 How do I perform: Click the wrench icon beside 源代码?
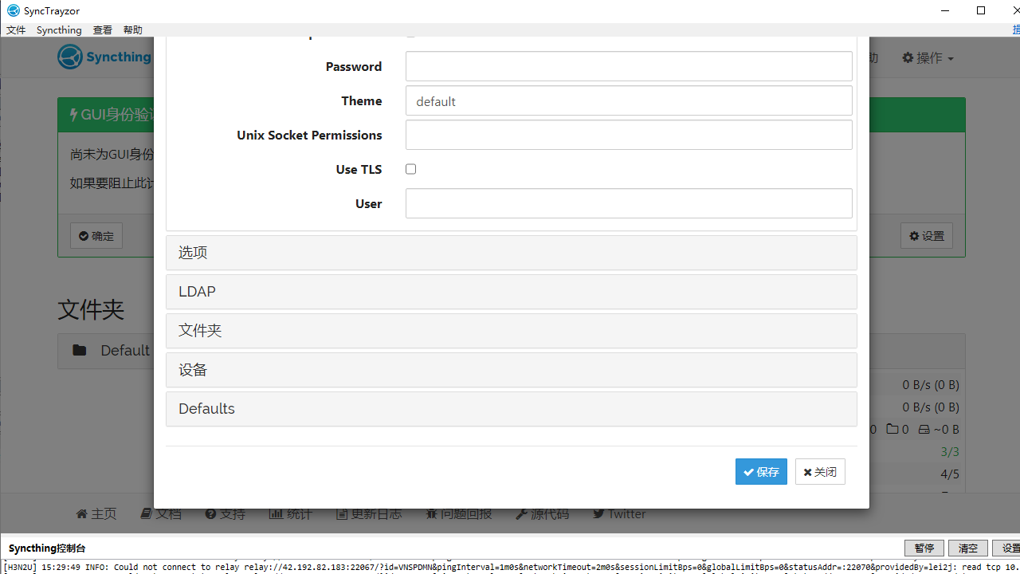(521, 514)
